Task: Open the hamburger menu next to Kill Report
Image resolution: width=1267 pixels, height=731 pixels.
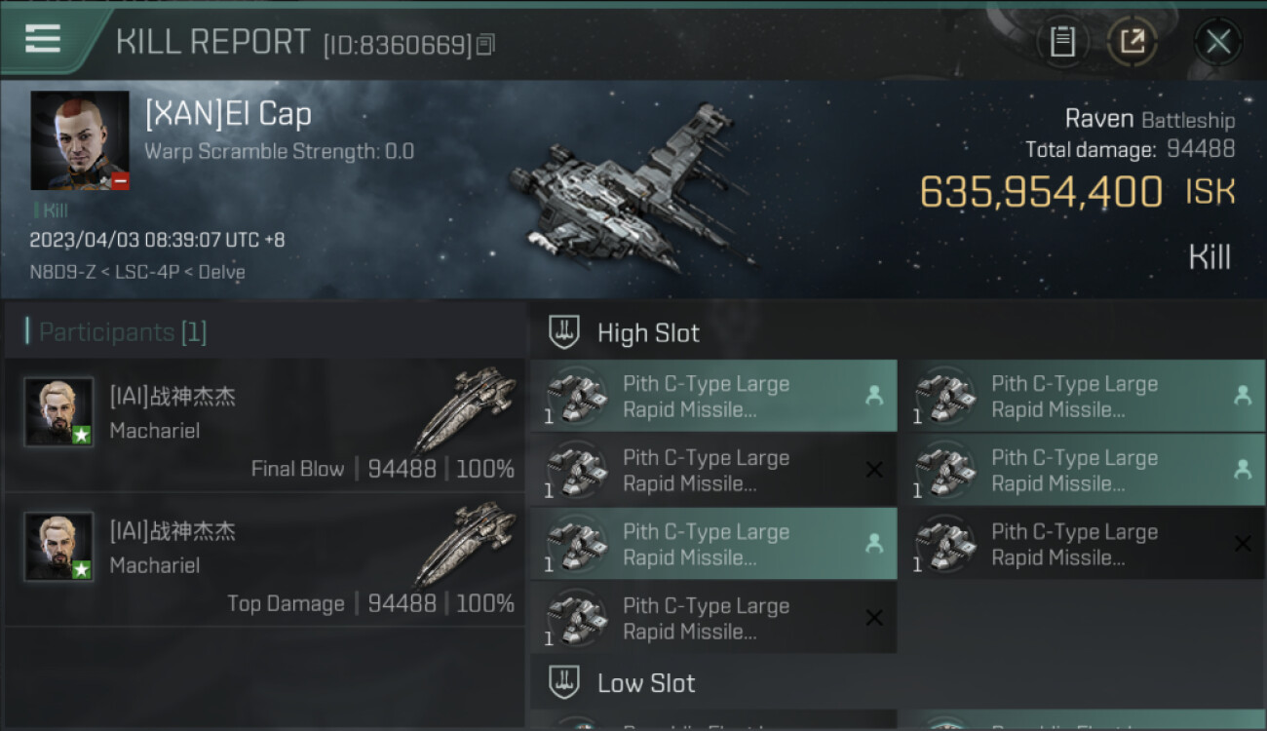Action: (42, 39)
